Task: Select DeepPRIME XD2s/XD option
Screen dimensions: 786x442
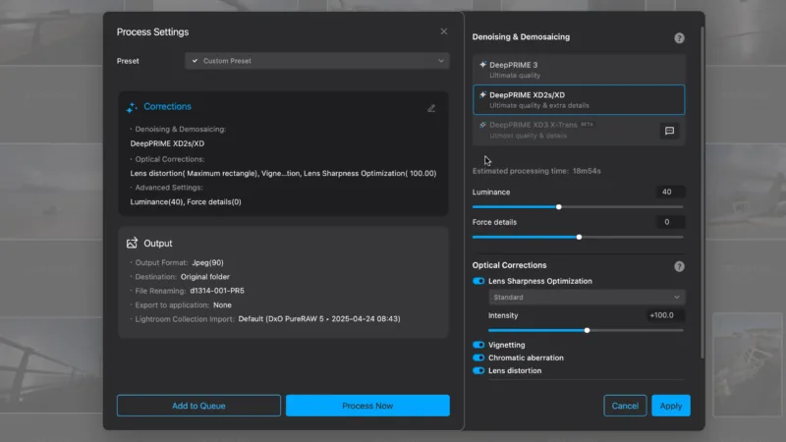Action: click(579, 100)
